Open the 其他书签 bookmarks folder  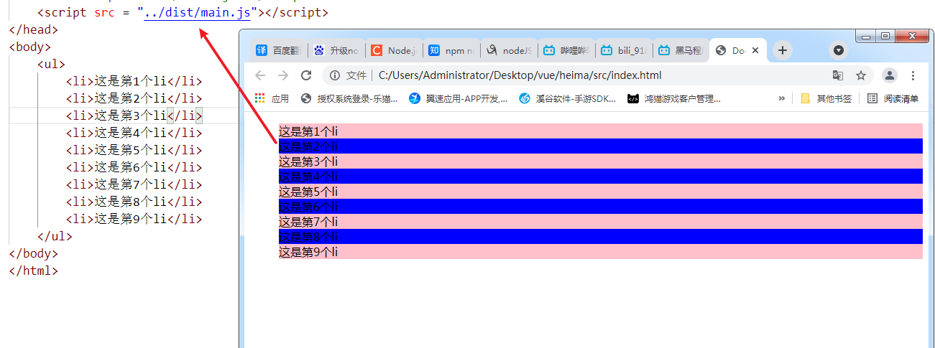coord(826,98)
